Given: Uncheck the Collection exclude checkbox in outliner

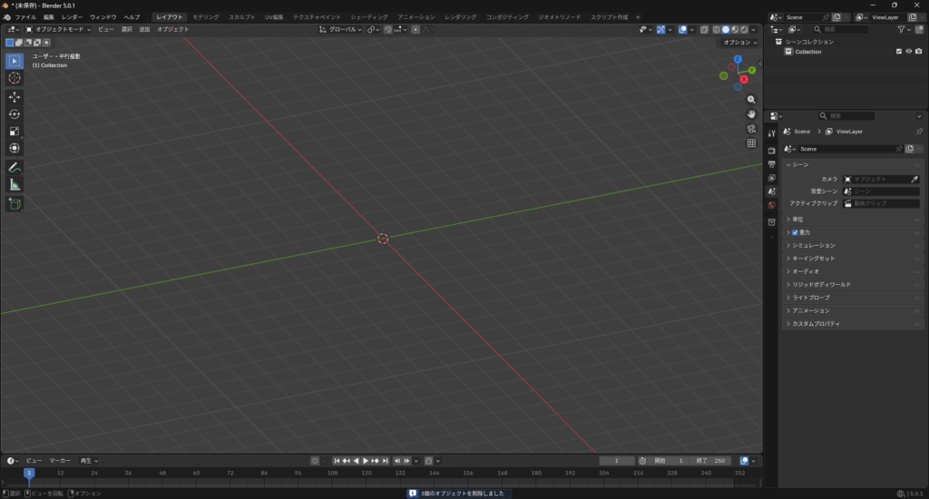Looking at the screenshot, I should click(x=898, y=52).
